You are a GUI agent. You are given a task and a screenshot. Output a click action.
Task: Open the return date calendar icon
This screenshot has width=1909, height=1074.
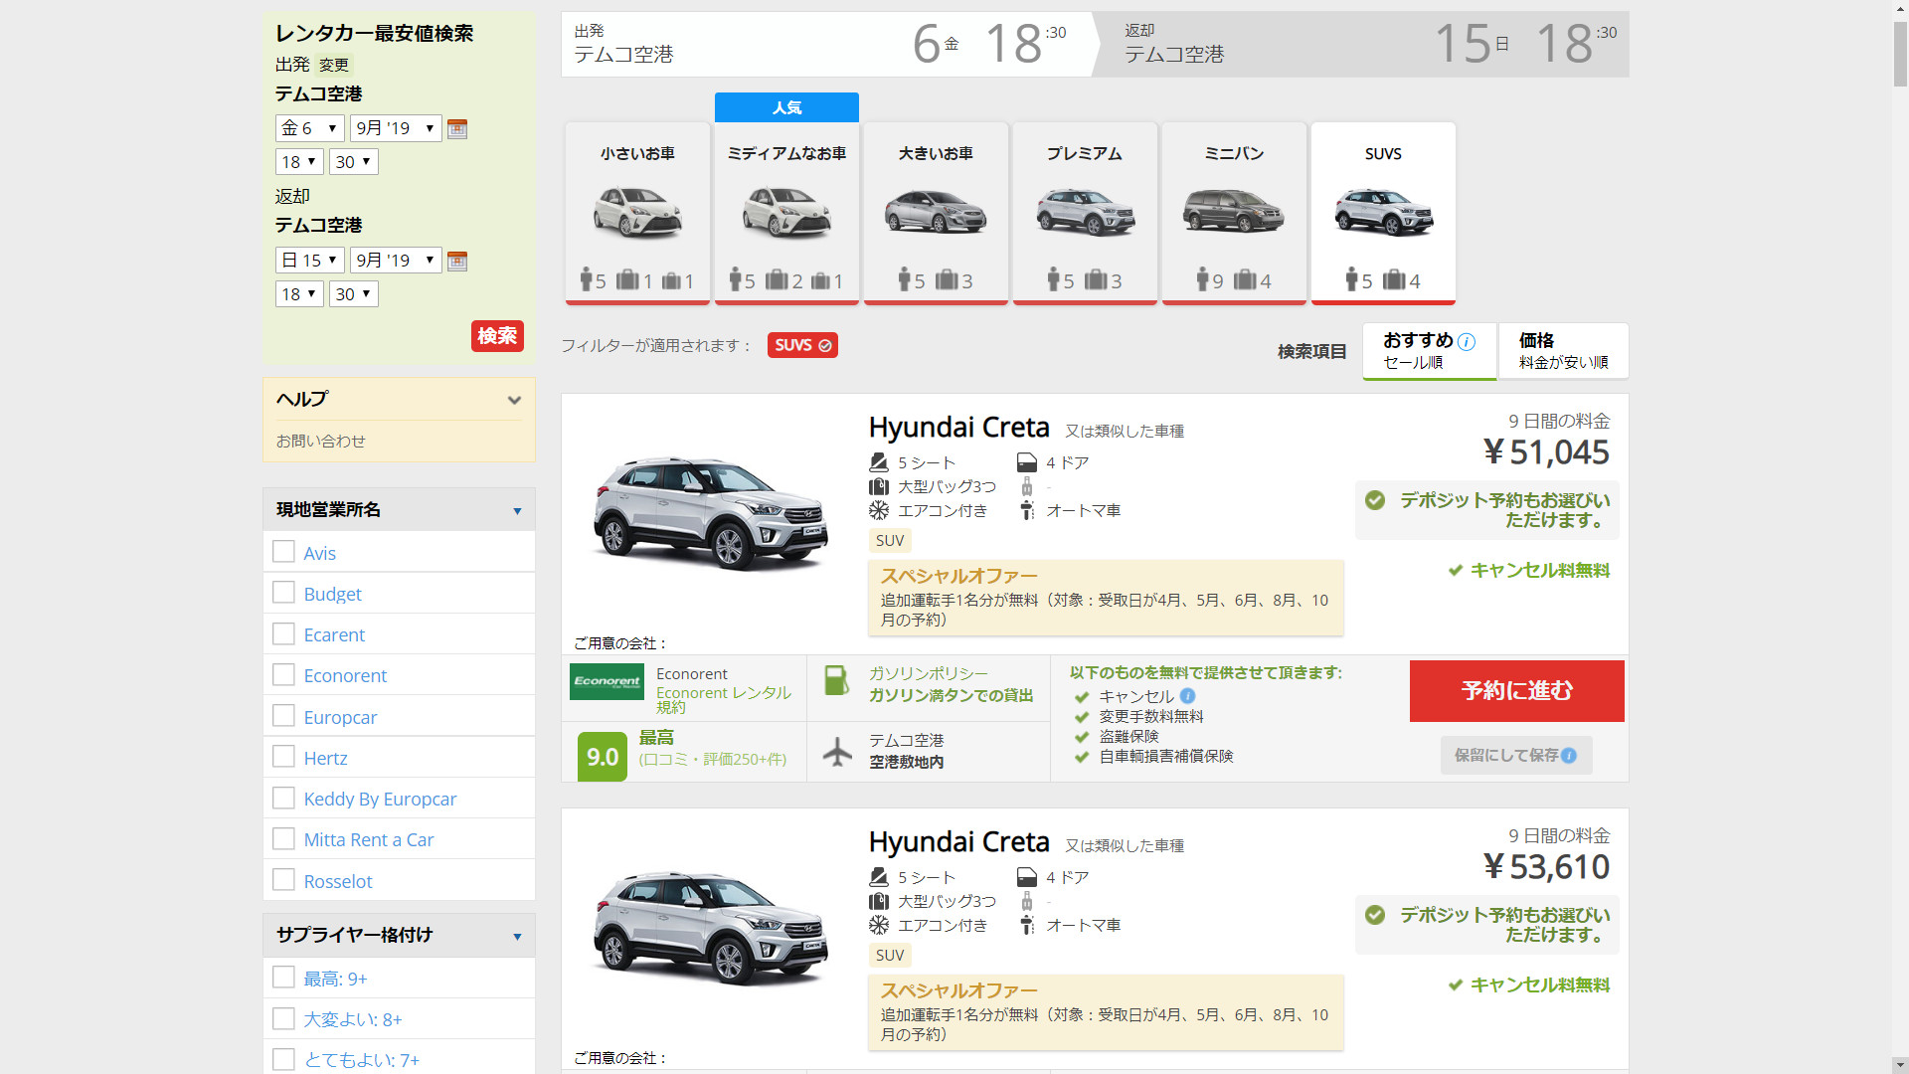[457, 261]
